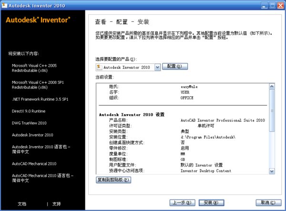The height and width of the screenshot is (211, 286).
Task: Click the 单机许可 license type value
Action: tap(206, 126)
